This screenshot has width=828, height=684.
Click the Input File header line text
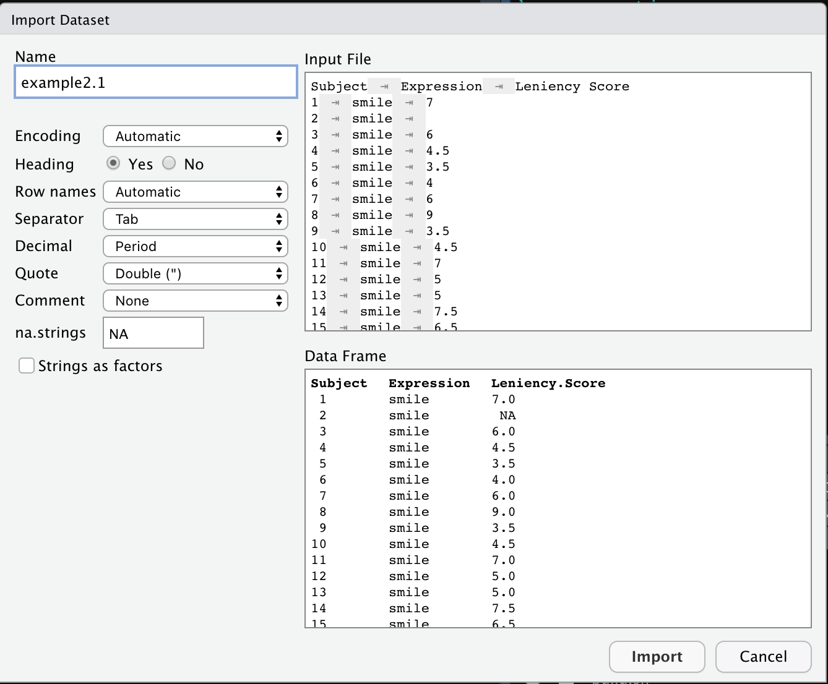point(470,87)
